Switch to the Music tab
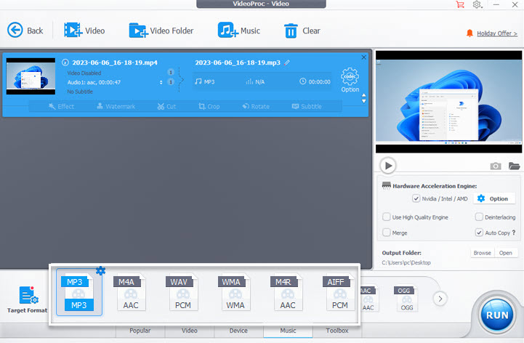Viewport: 524px width, 343px height. [288, 331]
